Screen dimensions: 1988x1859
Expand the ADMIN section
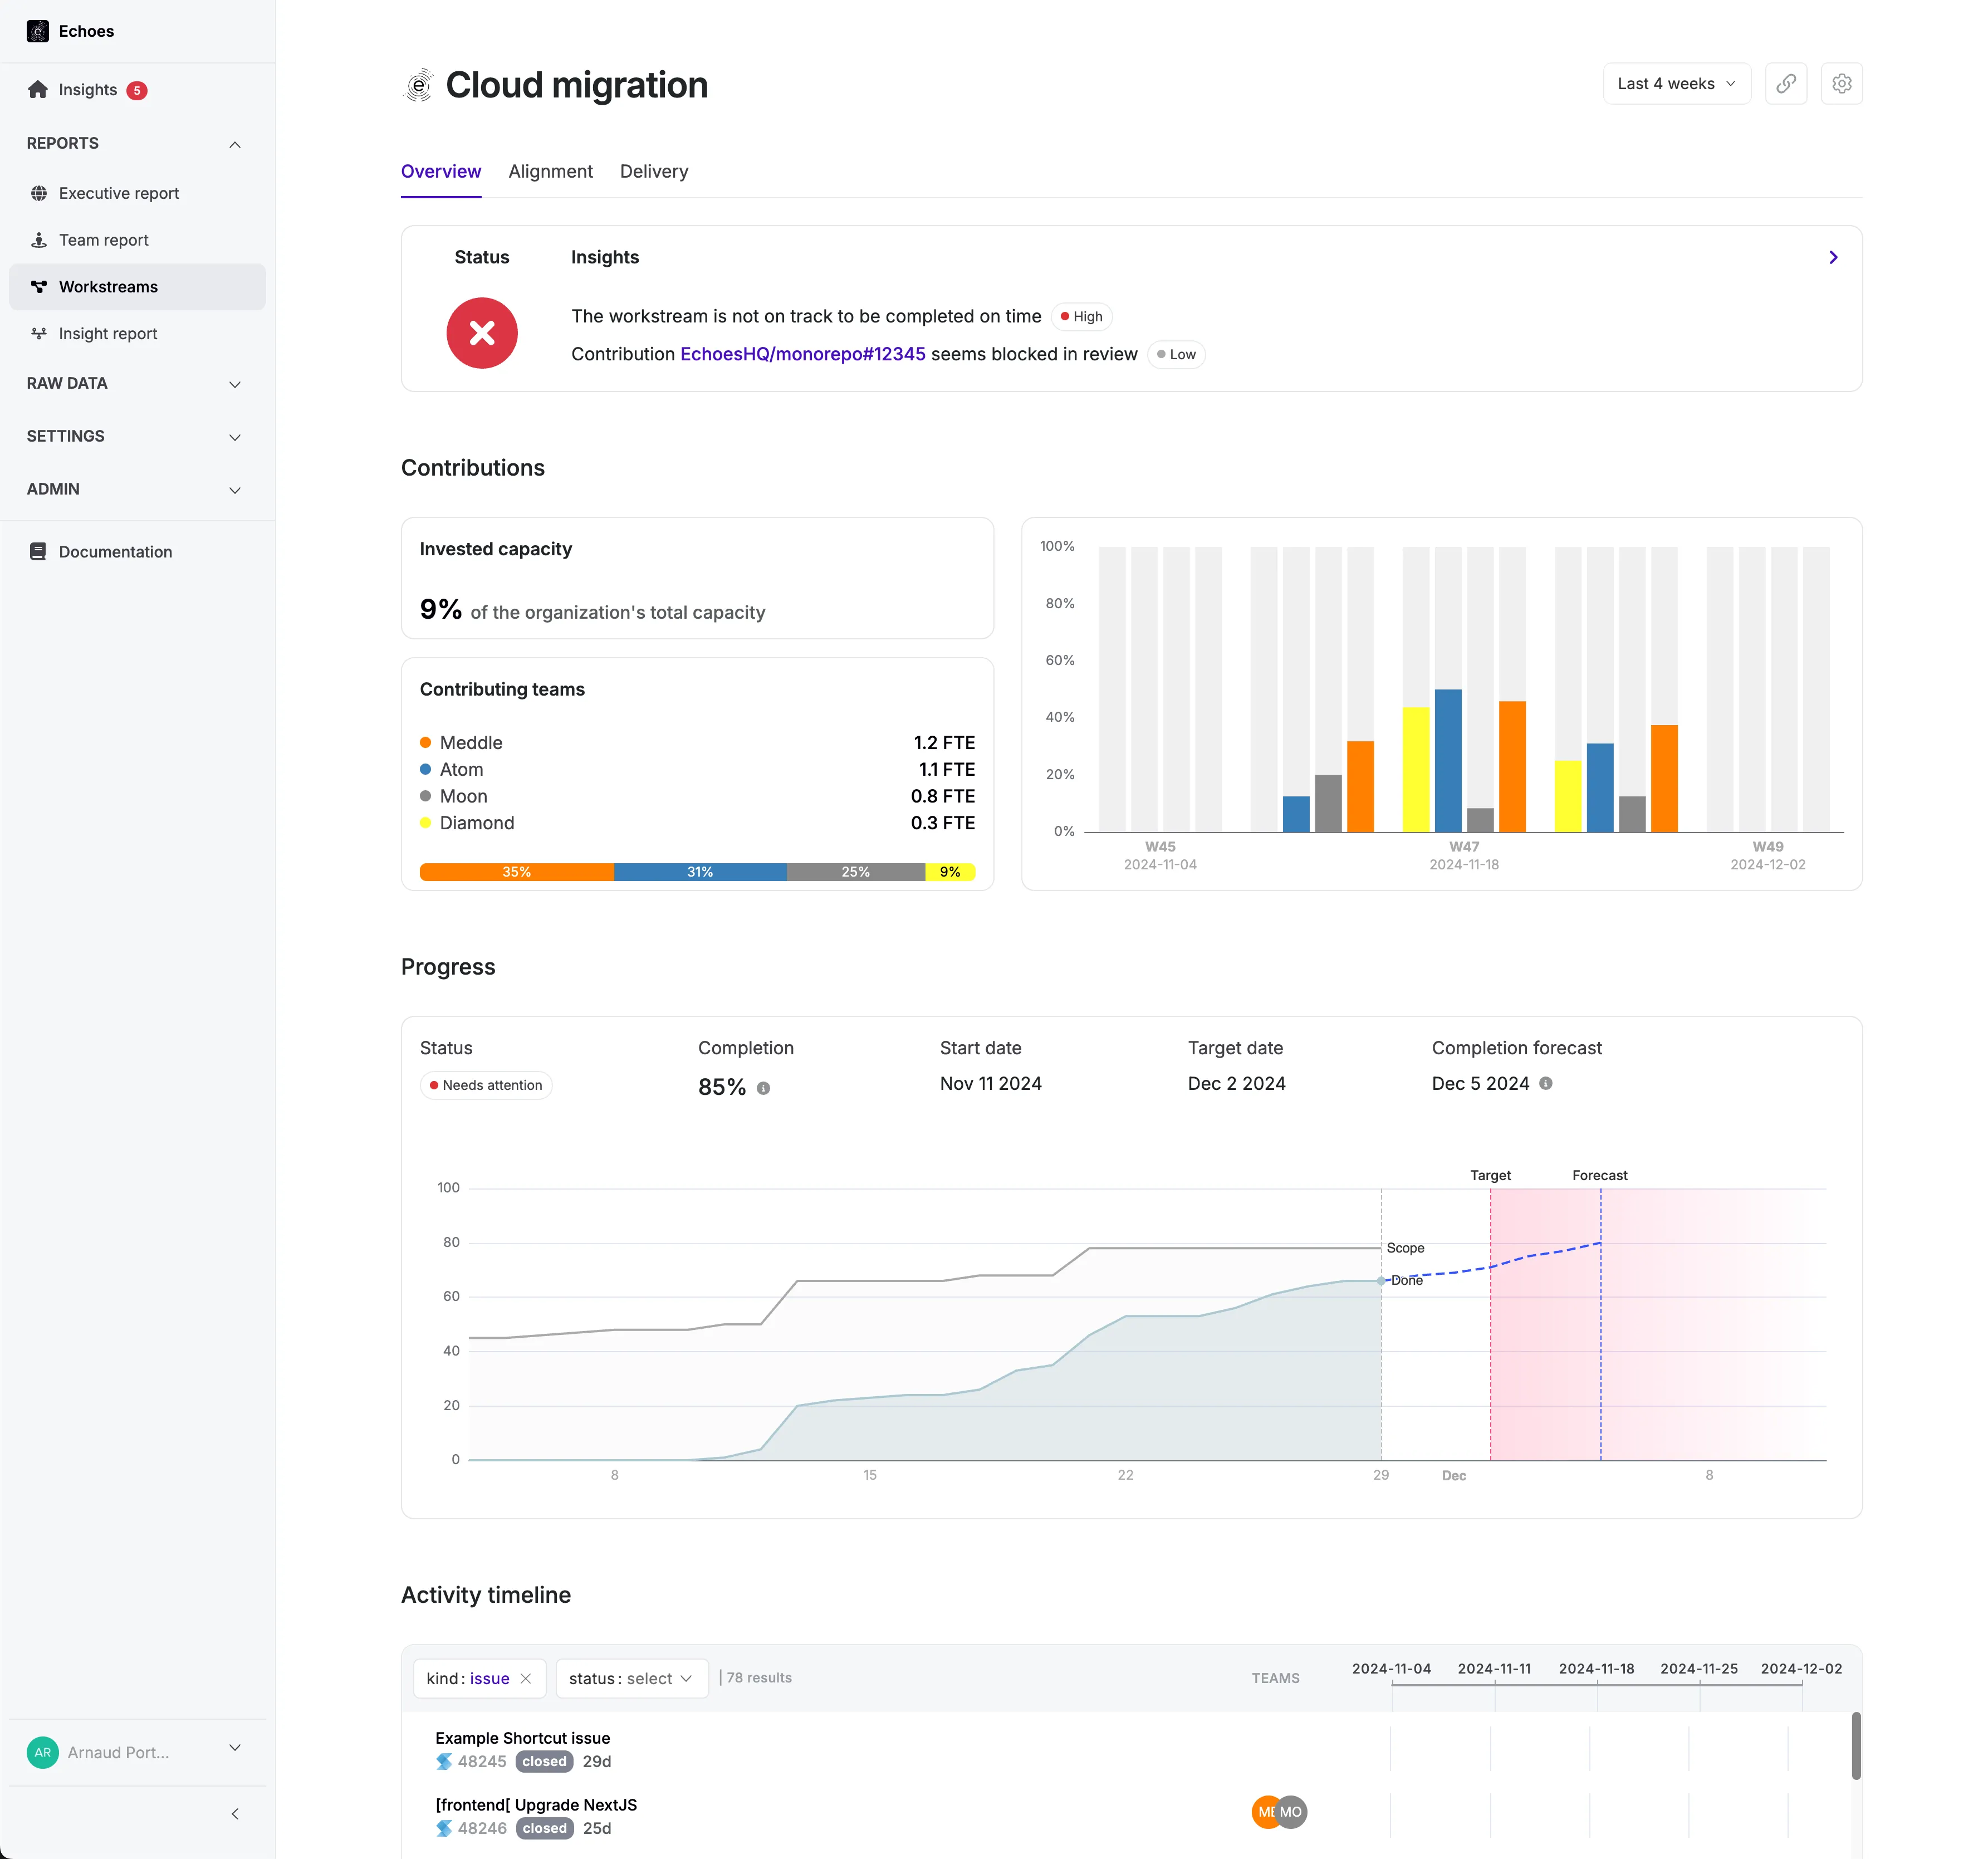(x=235, y=490)
